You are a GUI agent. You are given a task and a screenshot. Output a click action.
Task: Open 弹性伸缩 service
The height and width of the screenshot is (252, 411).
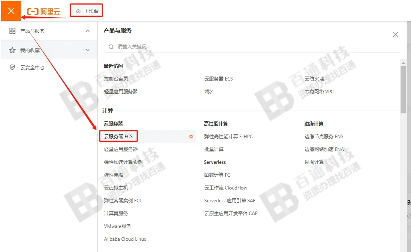114,175
